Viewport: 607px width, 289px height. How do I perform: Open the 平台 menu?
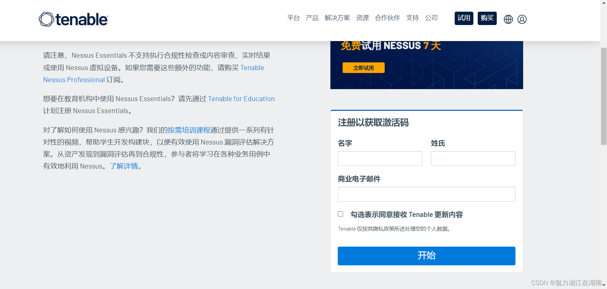pyautogui.click(x=293, y=18)
